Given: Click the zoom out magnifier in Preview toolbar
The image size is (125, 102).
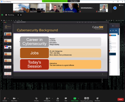Looking at the screenshot, I should click(77, 22).
